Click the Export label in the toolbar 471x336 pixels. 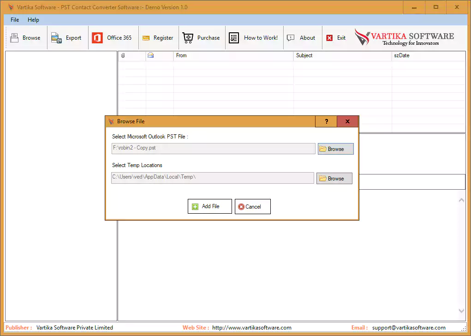(74, 38)
